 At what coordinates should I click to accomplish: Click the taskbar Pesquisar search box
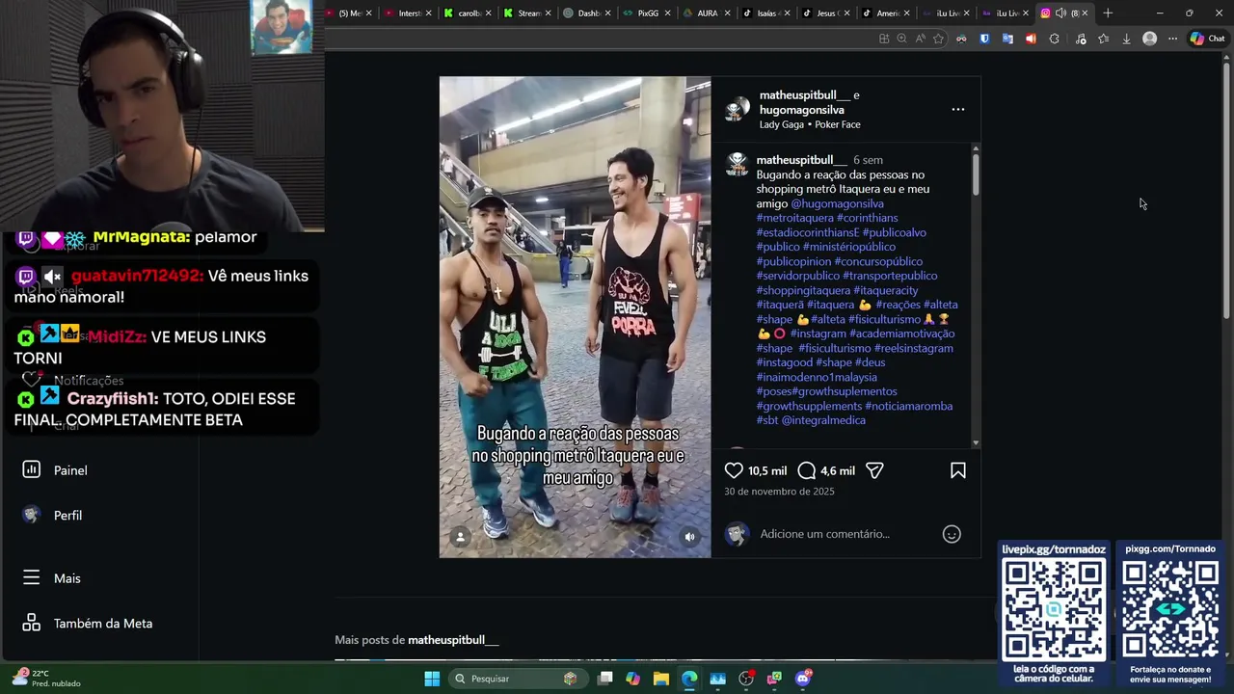tap(518, 679)
